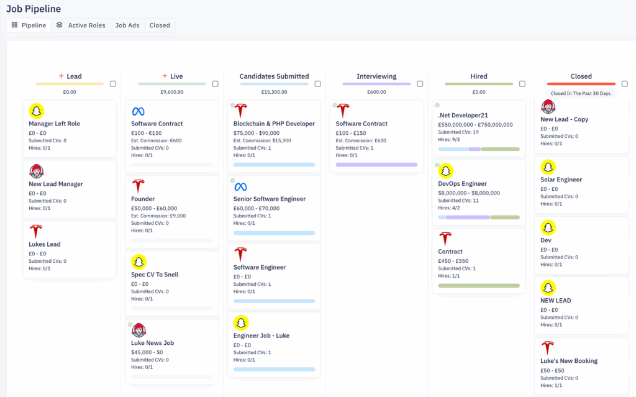This screenshot has width=636, height=397.
Task: Add a new job via Live plus icon
Action: pos(165,76)
